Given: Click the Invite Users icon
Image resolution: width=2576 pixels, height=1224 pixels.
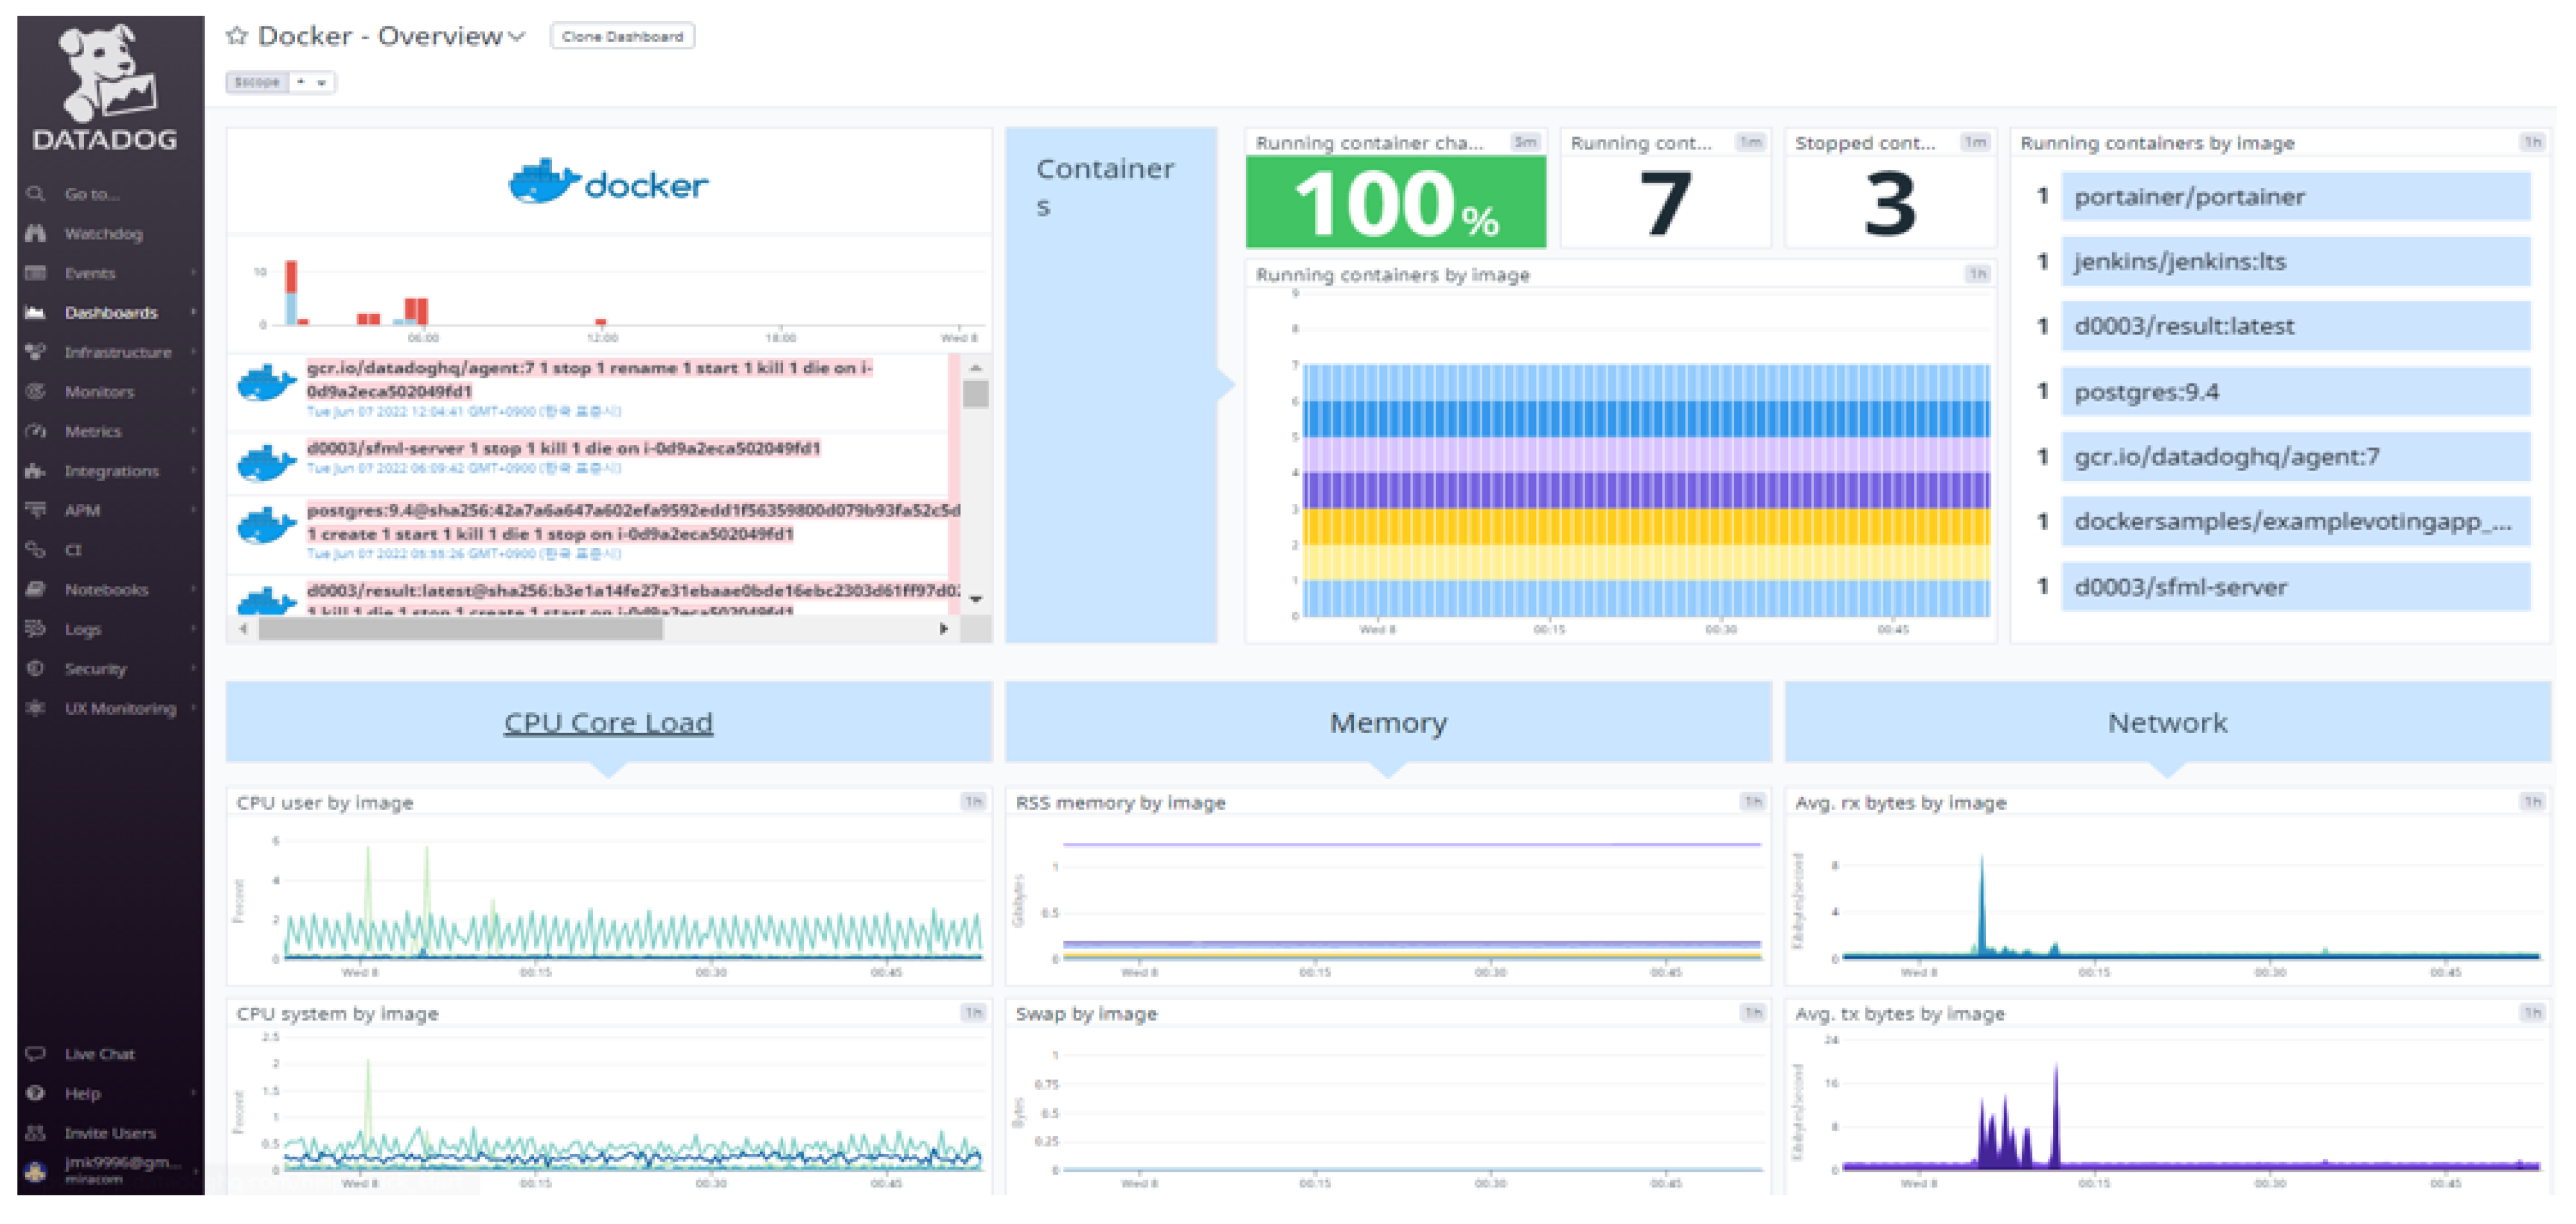Looking at the screenshot, I should (x=36, y=1133).
